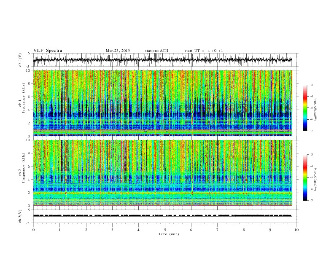Click inside the ch.1 spectrogram panel
Image resolution: width=334 pixels, height=258 pixels.
click(x=163, y=103)
